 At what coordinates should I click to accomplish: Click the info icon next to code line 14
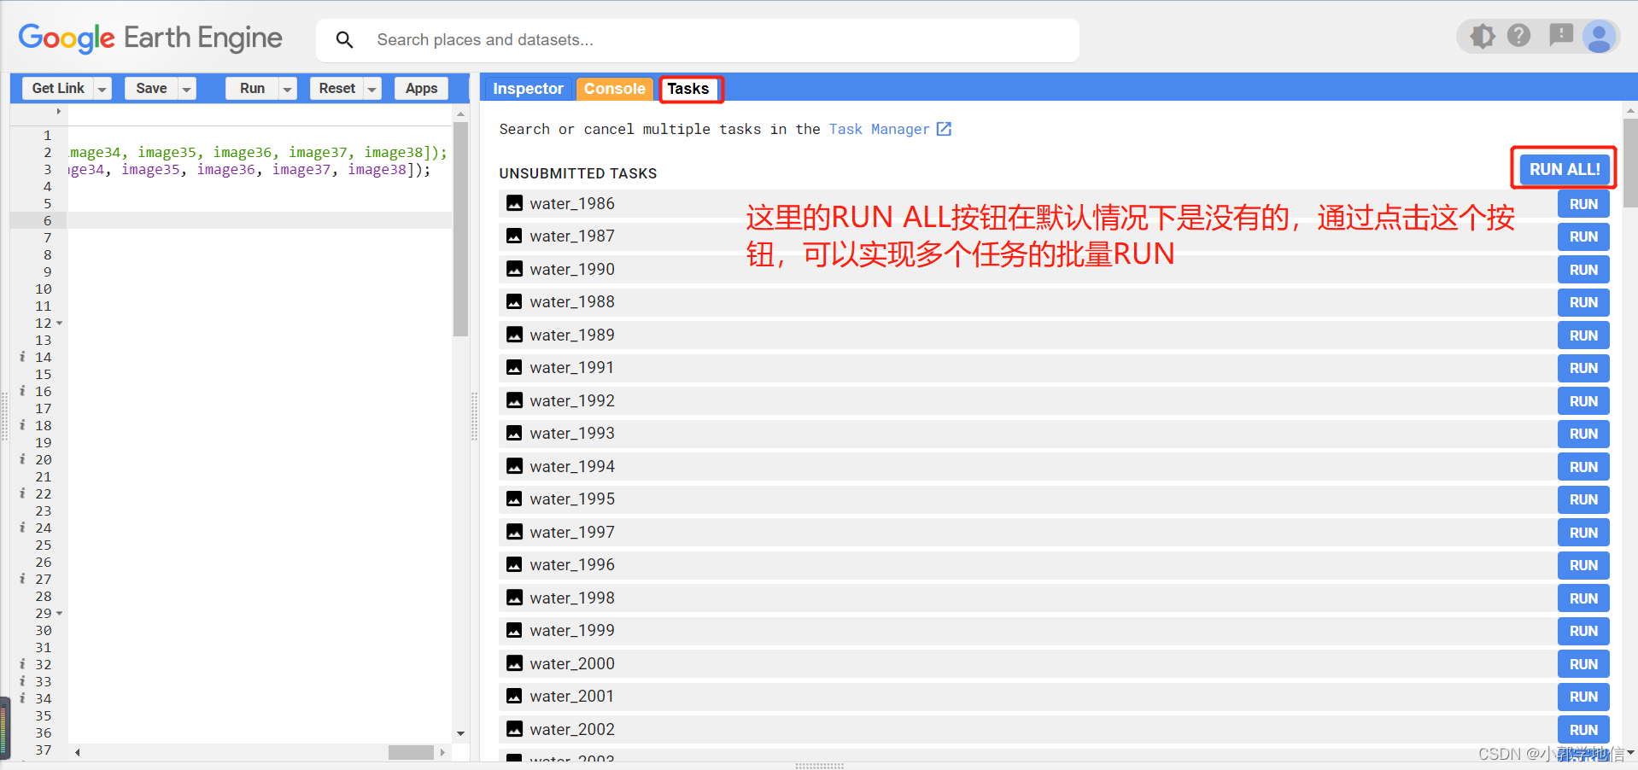(x=21, y=357)
